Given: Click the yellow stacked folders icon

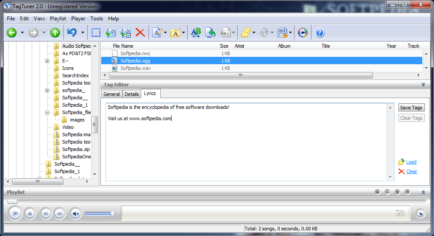Looking at the screenshot, I should coord(245,33).
